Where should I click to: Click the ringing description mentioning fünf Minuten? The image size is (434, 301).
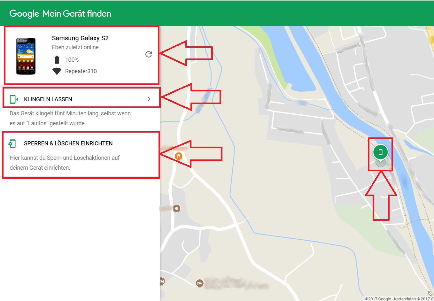[x=70, y=118]
